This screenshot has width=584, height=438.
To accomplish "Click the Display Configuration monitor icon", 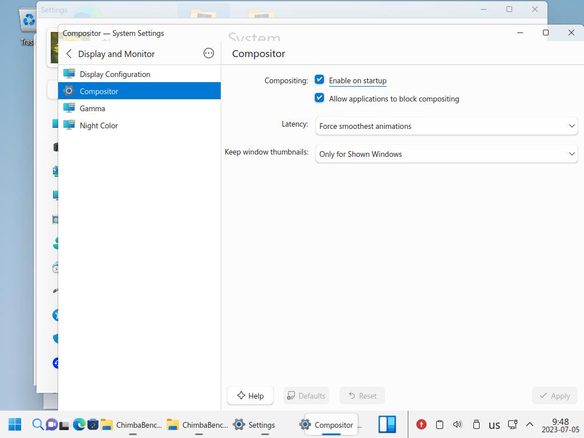I will (x=69, y=74).
